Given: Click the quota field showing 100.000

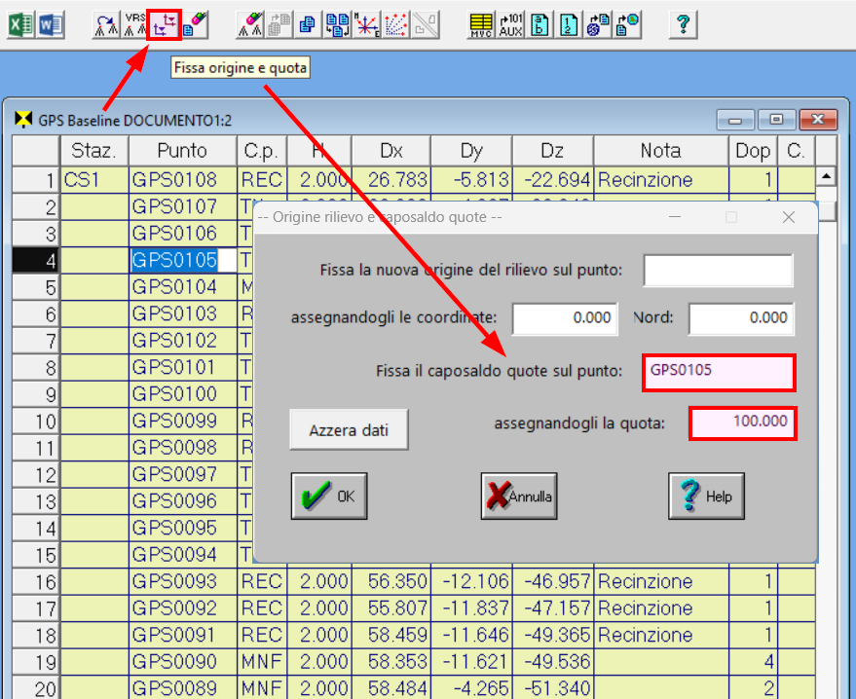Looking at the screenshot, I should (742, 423).
